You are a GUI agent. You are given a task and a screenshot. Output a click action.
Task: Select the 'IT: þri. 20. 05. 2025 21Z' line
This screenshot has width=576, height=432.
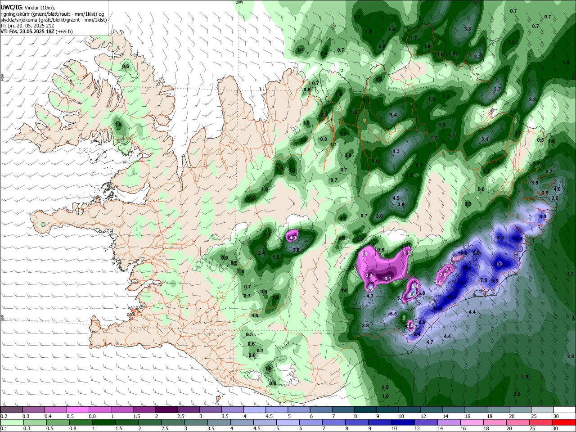27,26
